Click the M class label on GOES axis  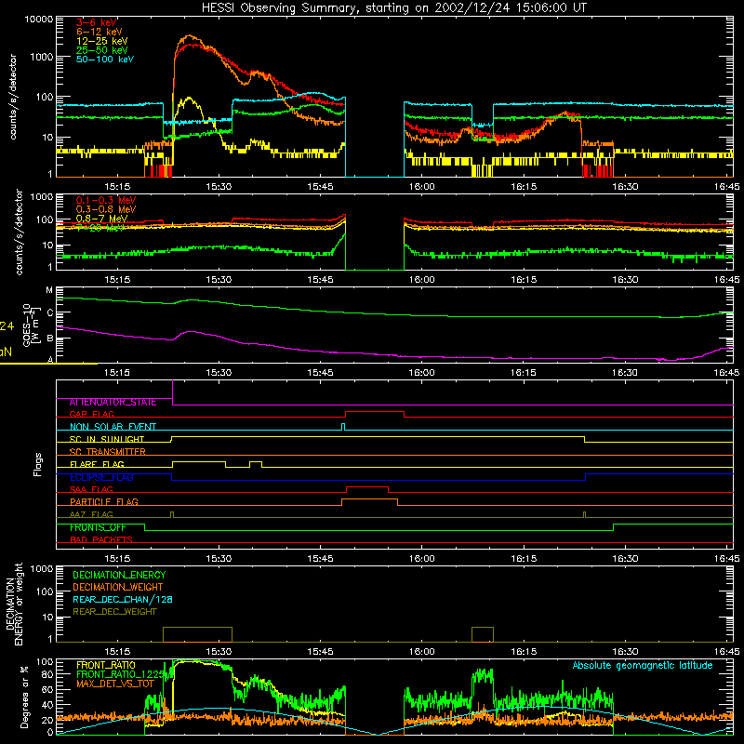[x=49, y=290]
